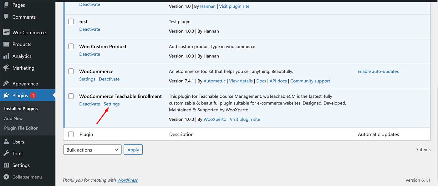Screen dimensions: 438x186
Task: Tick the checkbox for test plugin
Action: (x=71, y=22)
